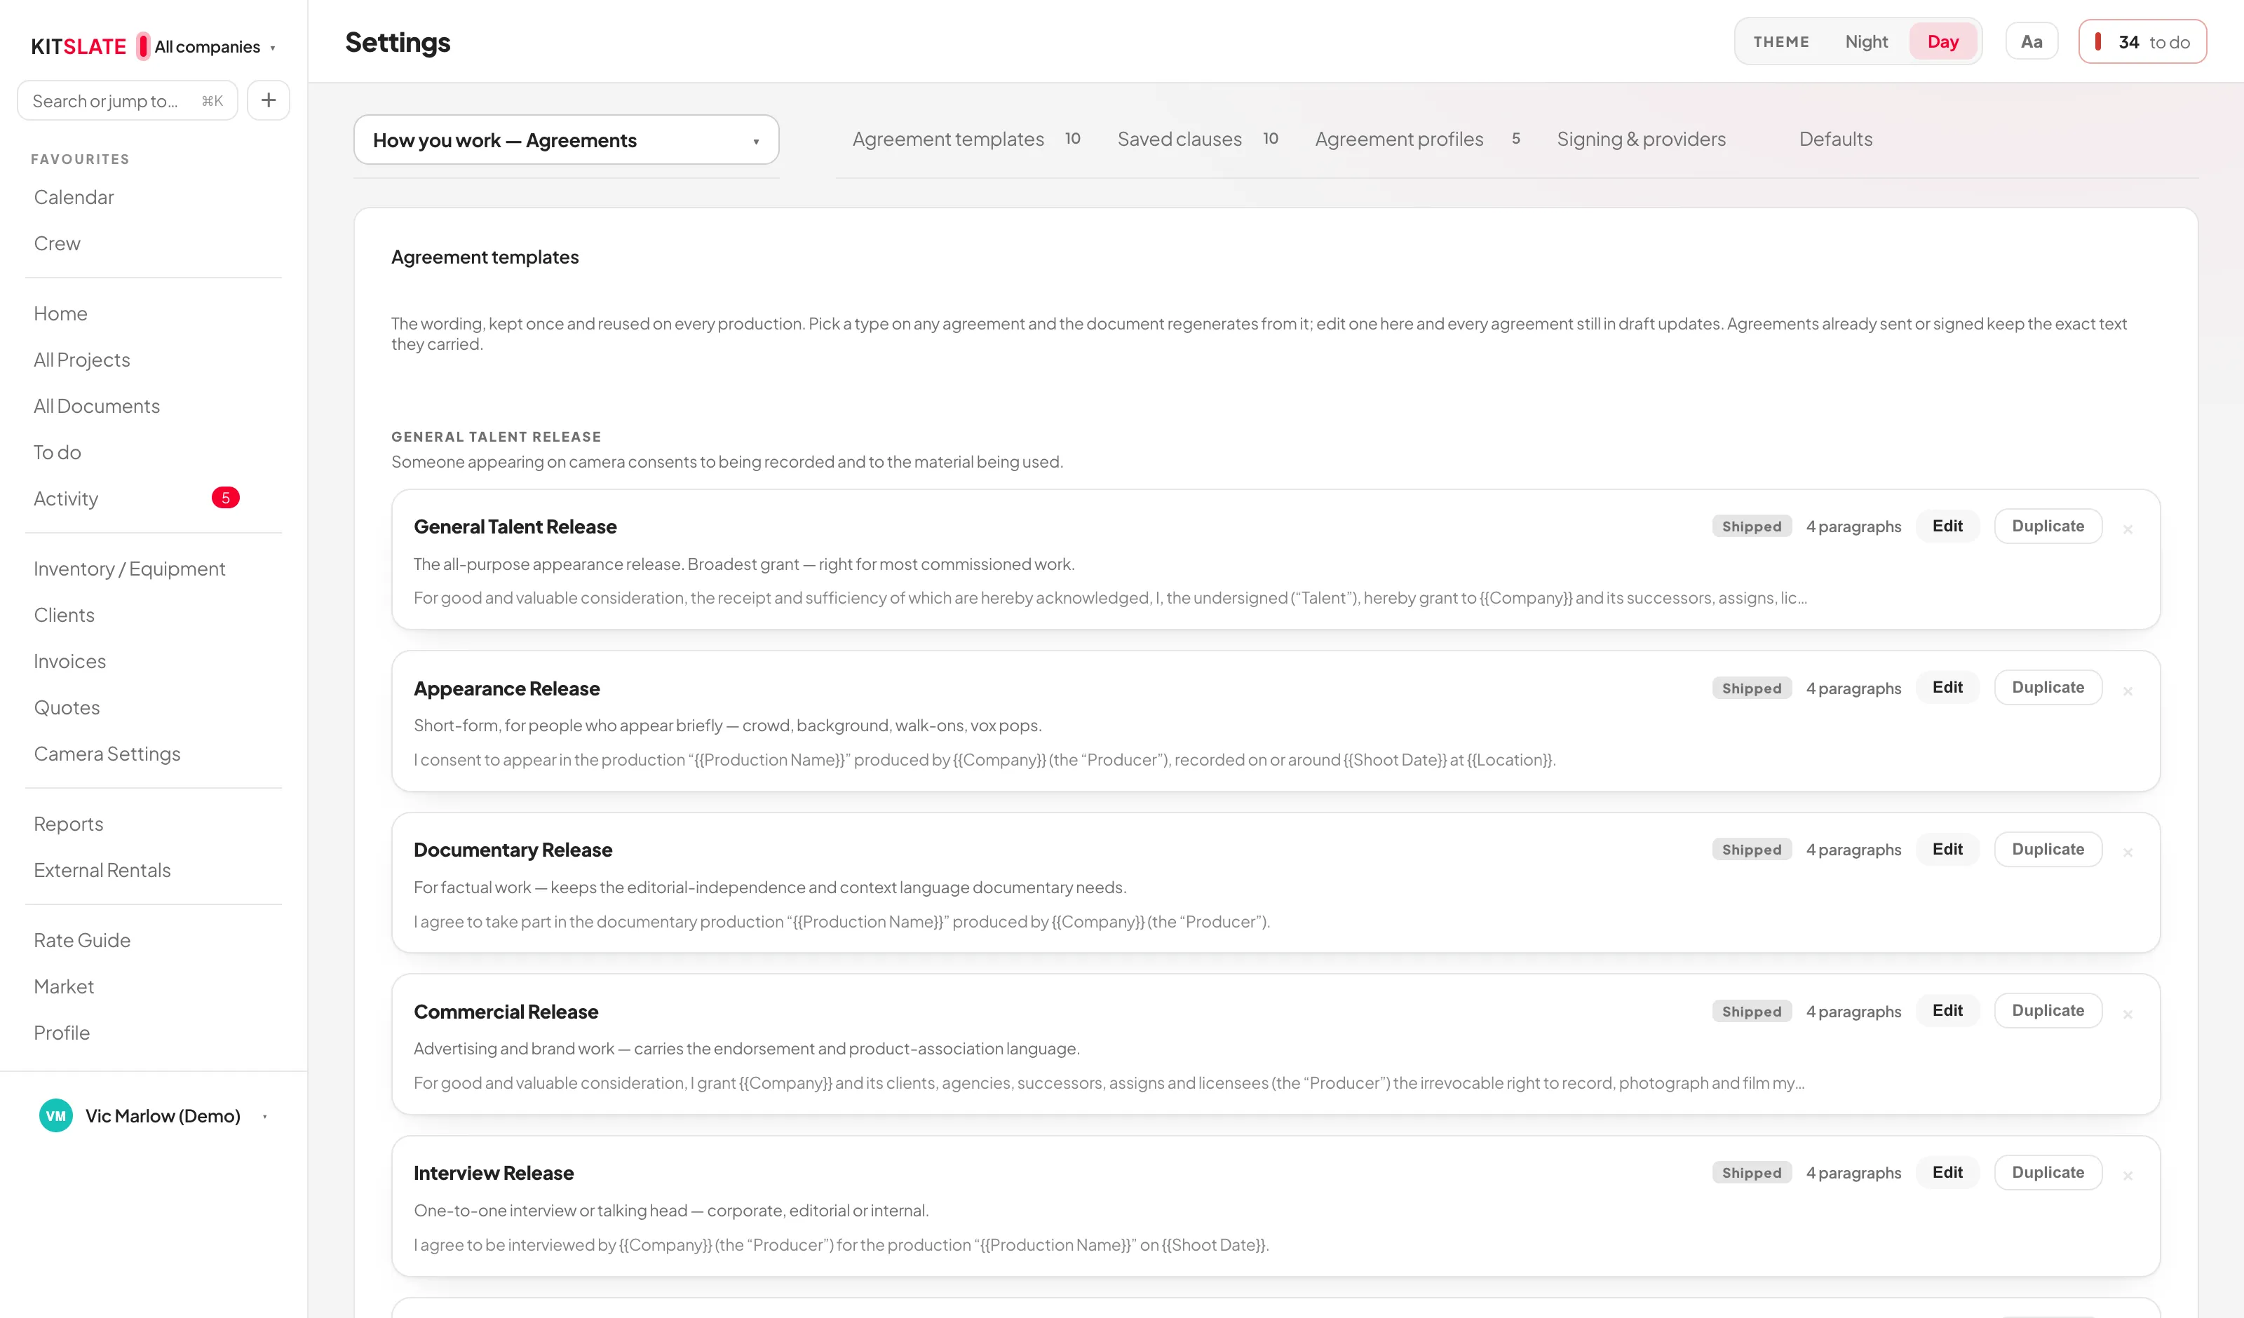Edit the Commercial Release template
This screenshot has width=2244, height=1318.
click(x=1947, y=1011)
